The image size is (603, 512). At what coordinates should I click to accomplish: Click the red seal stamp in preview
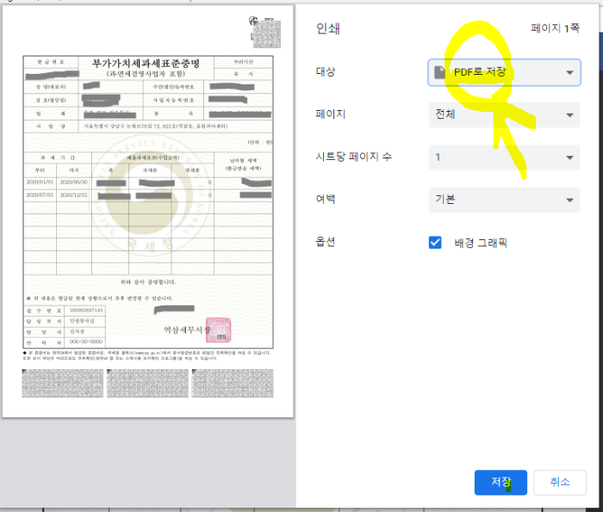pyautogui.click(x=219, y=330)
